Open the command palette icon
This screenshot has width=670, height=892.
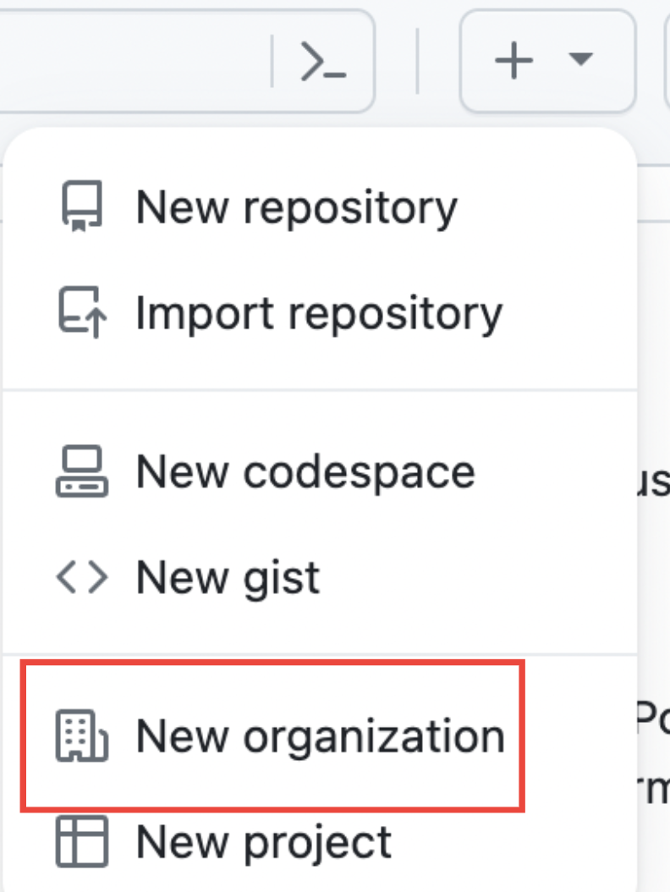click(323, 60)
